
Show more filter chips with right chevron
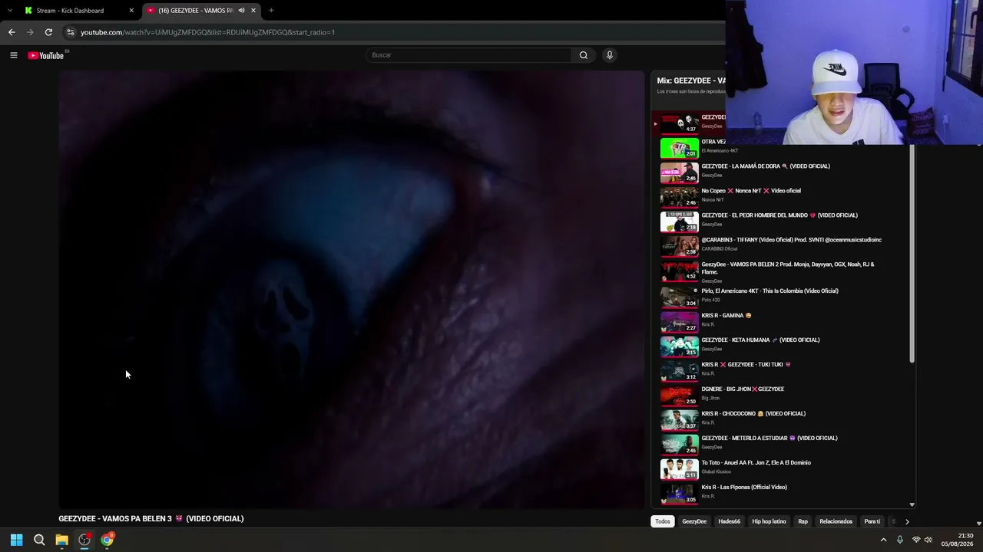tap(907, 521)
